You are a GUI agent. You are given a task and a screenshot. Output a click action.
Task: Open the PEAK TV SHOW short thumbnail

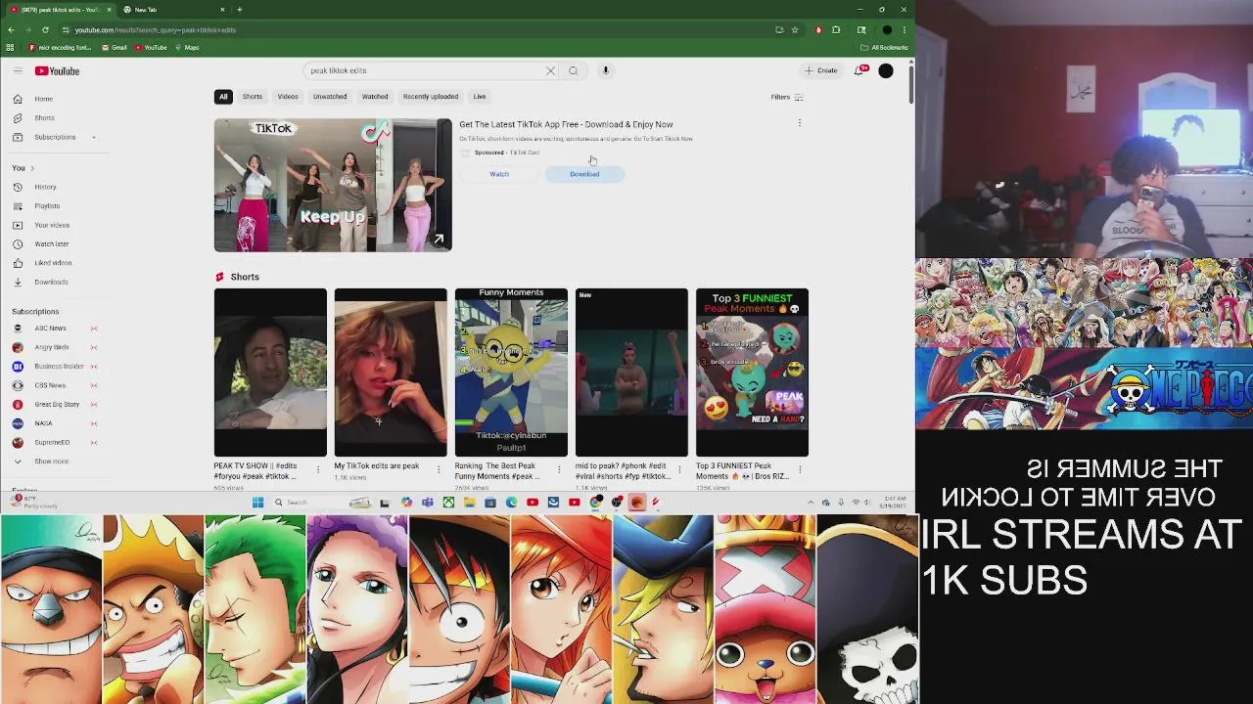click(x=270, y=372)
